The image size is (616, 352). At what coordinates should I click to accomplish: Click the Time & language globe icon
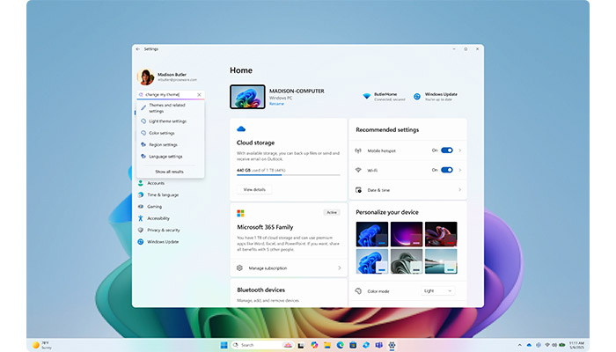click(140, 194)
